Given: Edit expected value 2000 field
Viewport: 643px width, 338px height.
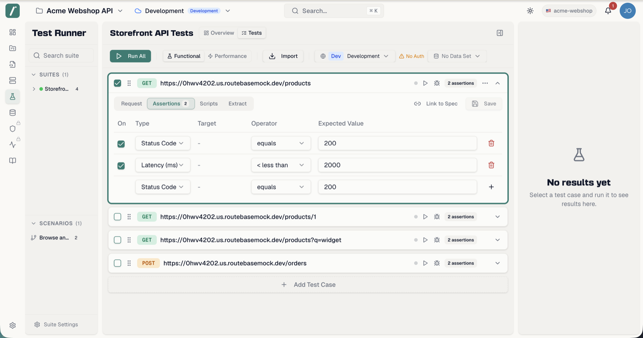Looking at the screenshot, I should click(397, 165).
